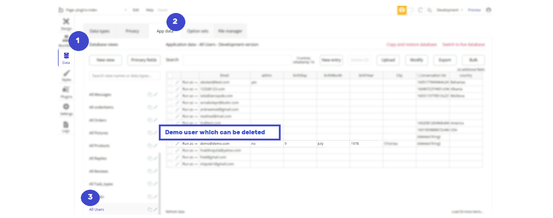The image size is (553, 218).
Task: Click the New entry button
Action: pos(331,60)
